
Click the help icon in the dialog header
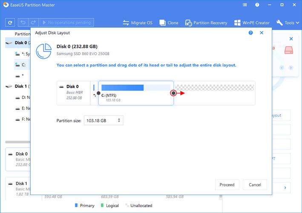point(250,33)
